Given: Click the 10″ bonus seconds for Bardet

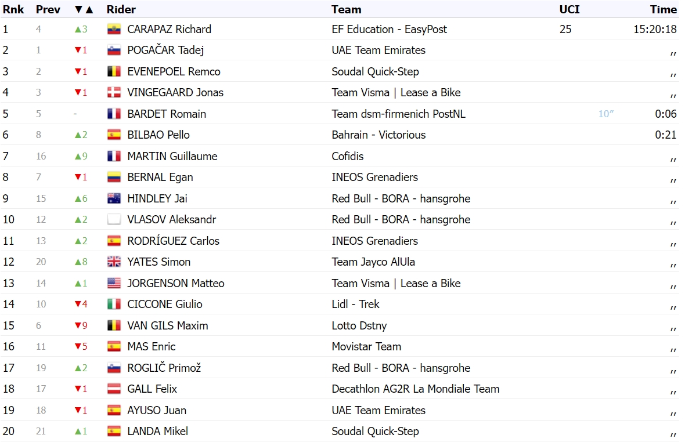Looking at the screenshot, I should [606, 114].
